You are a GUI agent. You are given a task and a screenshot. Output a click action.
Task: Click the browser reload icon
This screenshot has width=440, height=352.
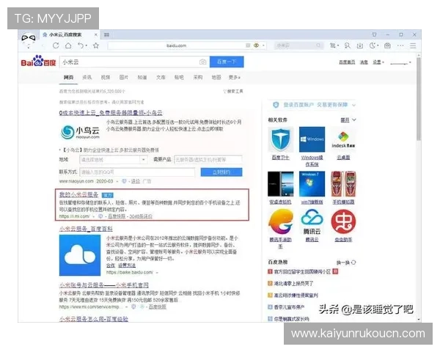point(56,45)
